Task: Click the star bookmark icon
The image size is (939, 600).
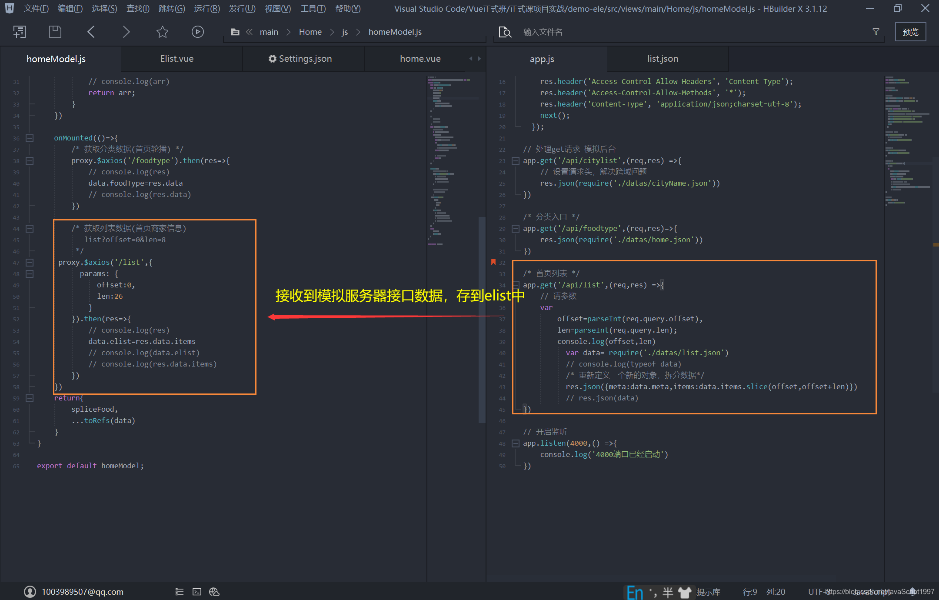Action: coord(162,32)
